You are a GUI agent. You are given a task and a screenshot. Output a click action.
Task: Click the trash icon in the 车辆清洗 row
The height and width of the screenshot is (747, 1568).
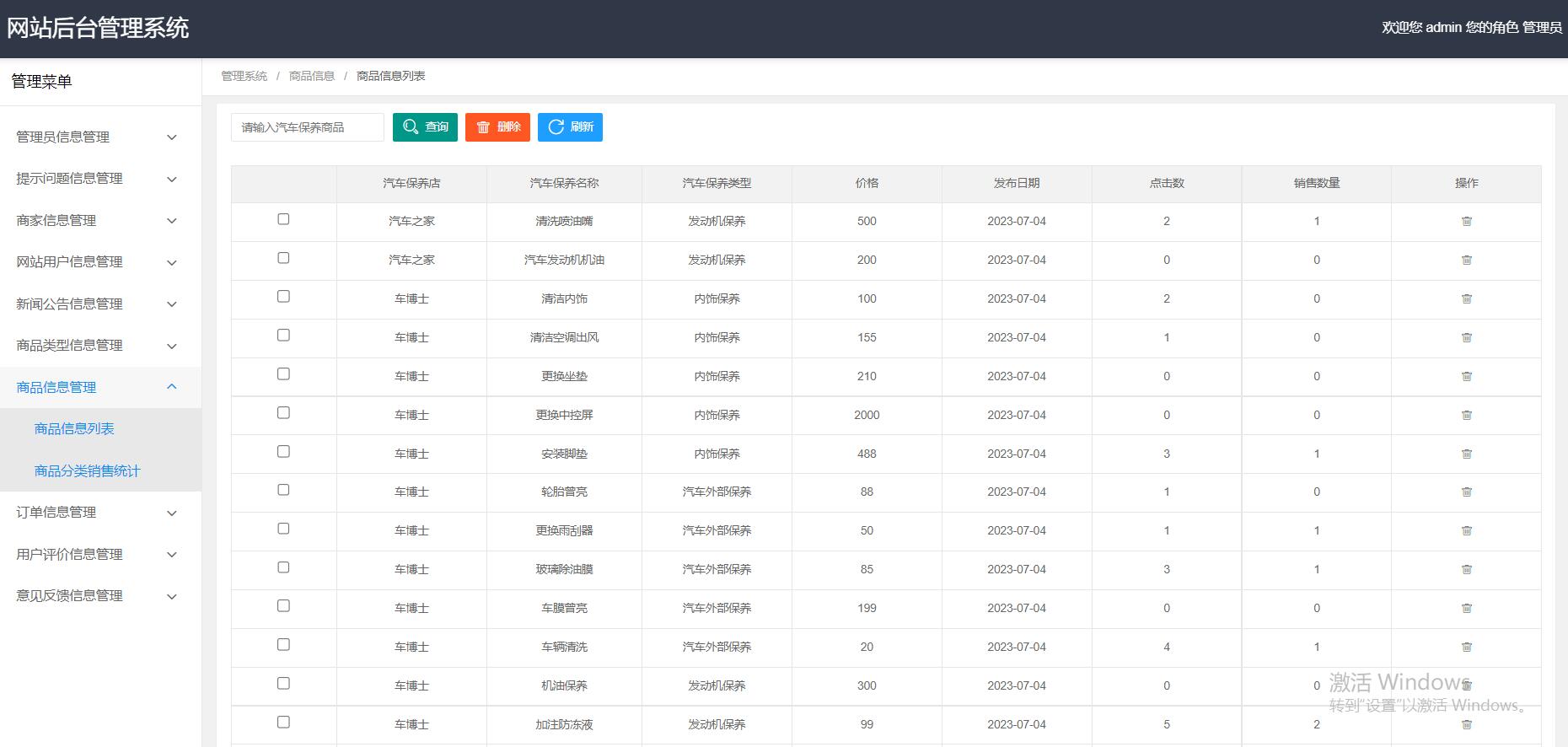click(x=1466, y=647)
